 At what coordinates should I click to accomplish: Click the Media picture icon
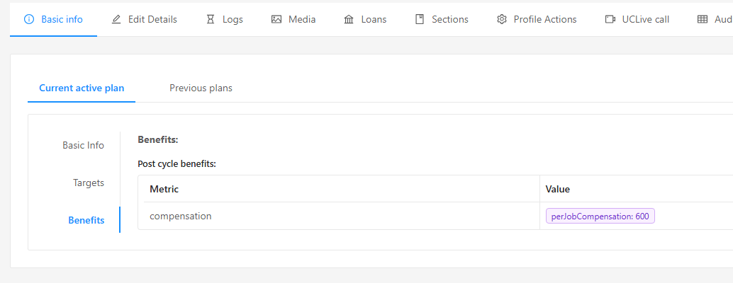click(276, 19)
